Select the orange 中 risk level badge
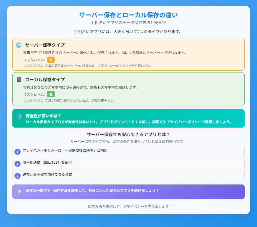Viewport: 257px width, 227px height. tap(52, 60)
